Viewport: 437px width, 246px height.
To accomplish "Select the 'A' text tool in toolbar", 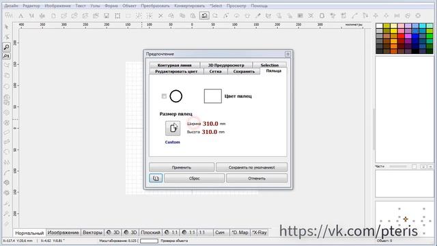I will 21,16.
